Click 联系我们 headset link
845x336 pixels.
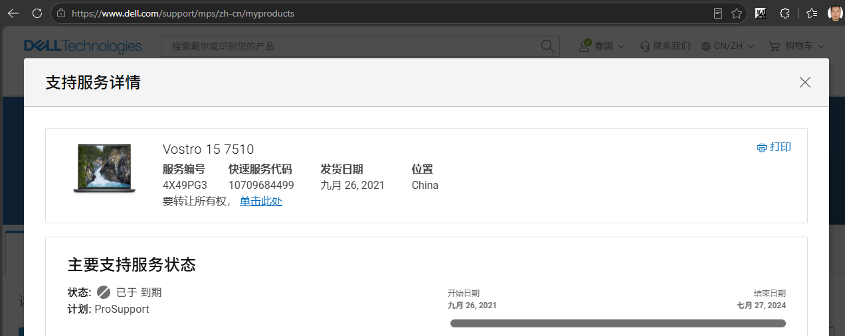point(665,46)
